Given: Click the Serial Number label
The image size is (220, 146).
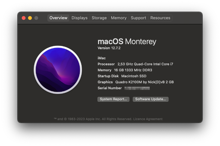Looking at the screenshot, I should tap(110, 88).
